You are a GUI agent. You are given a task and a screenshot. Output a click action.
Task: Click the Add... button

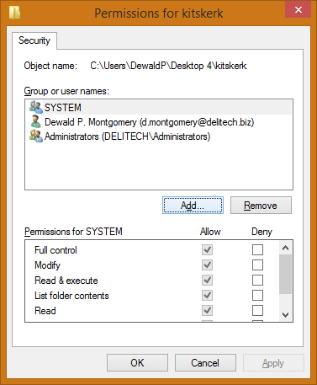tap(193, 206)
